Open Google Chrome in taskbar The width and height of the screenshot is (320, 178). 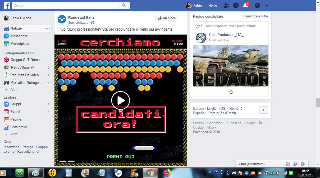click(x=150, y=173)
